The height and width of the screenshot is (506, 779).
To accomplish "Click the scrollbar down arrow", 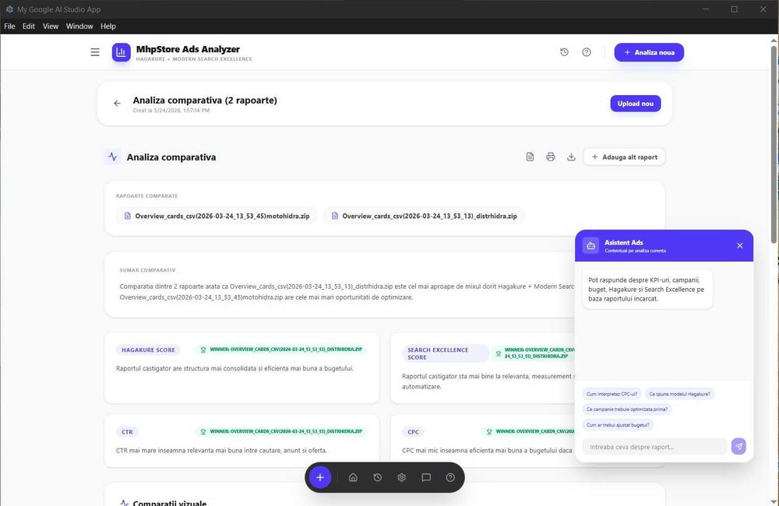I will tap(774, 501).
